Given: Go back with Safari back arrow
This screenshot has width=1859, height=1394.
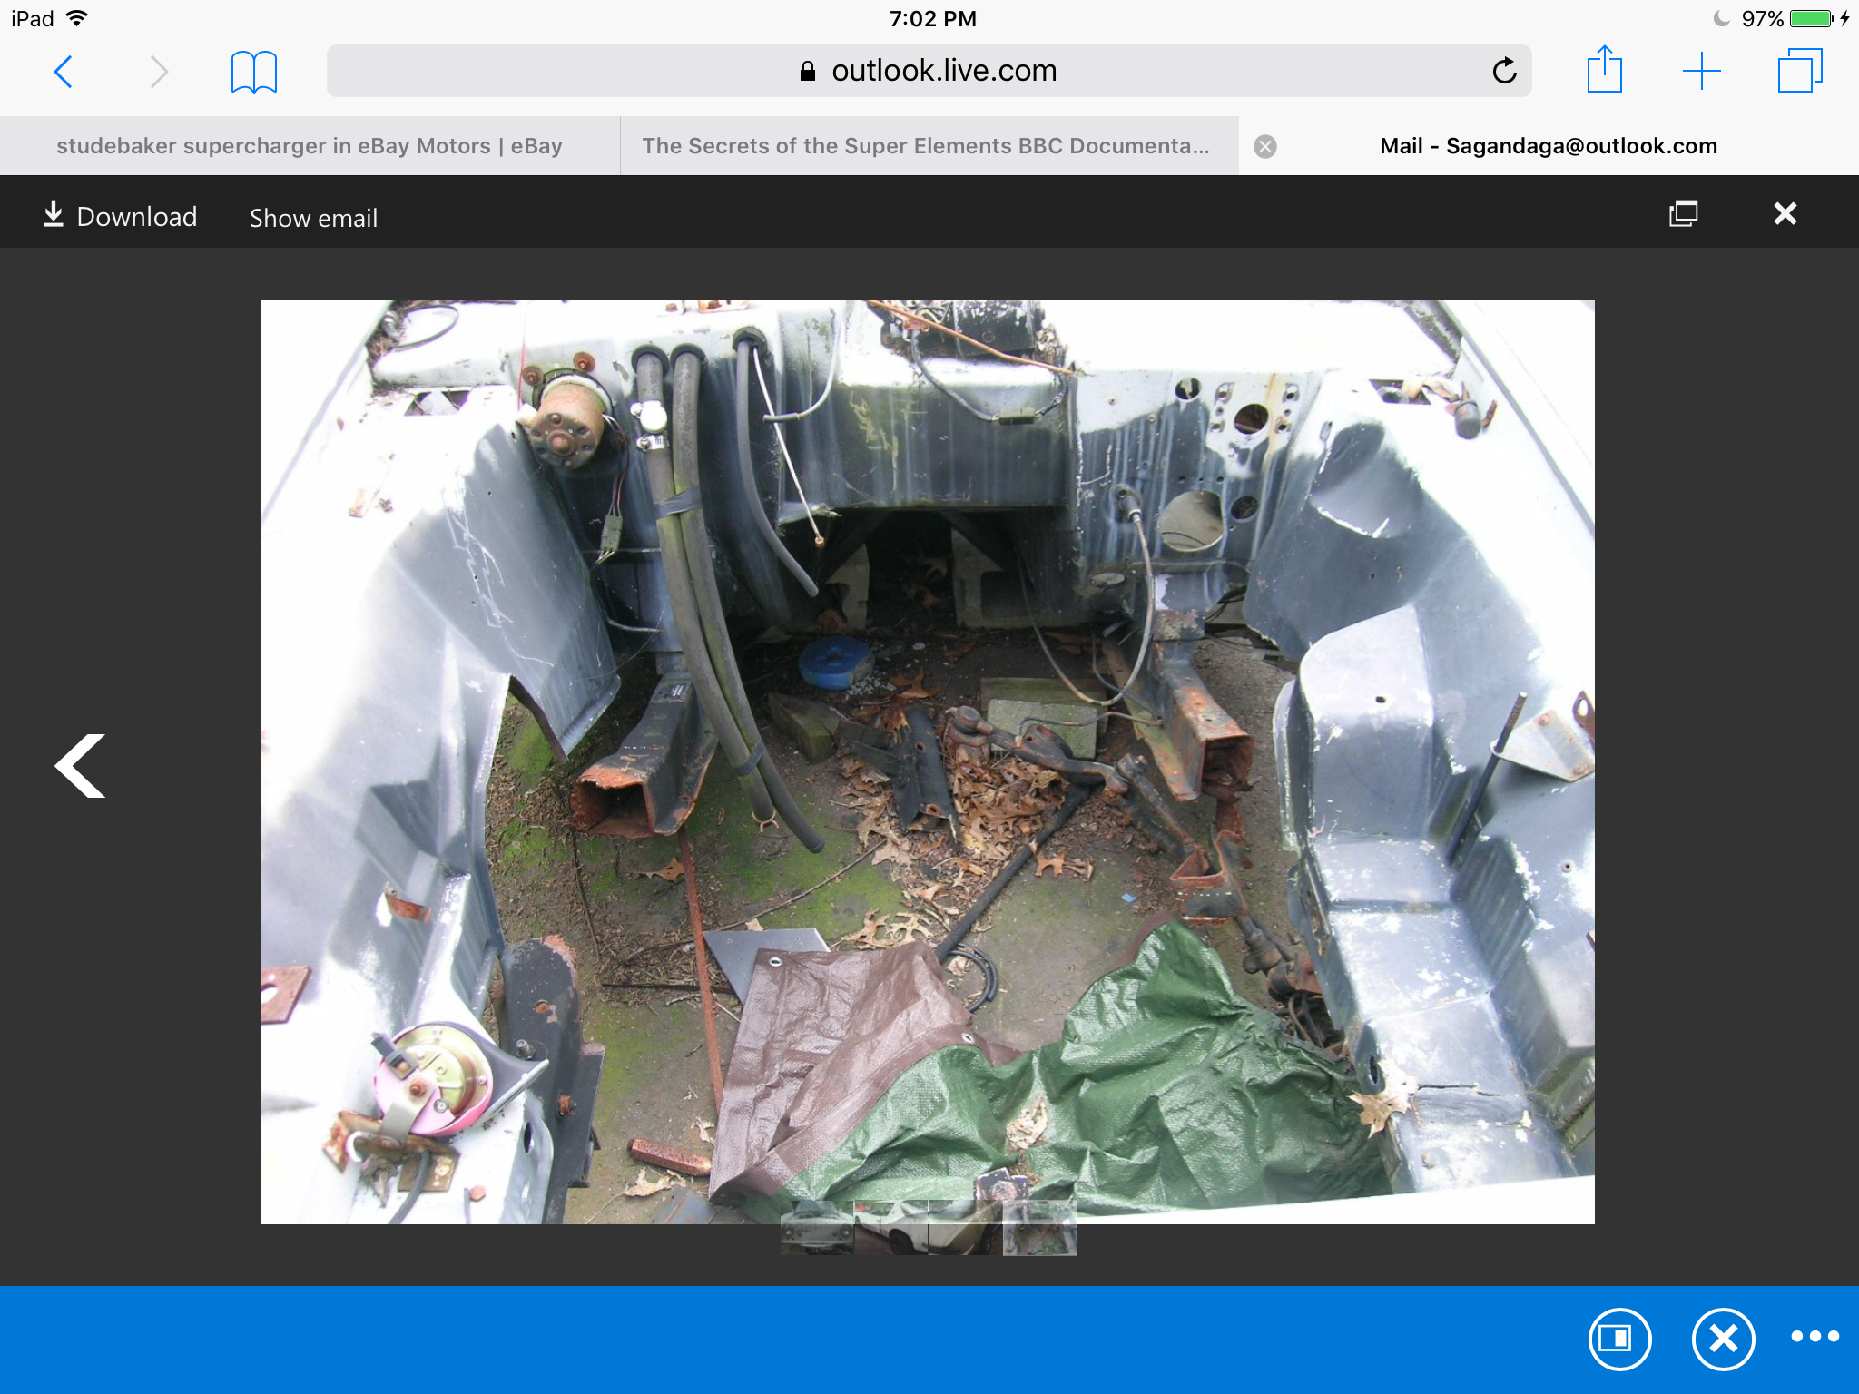Looking at the screenshot, I should [x=63, y=72].
